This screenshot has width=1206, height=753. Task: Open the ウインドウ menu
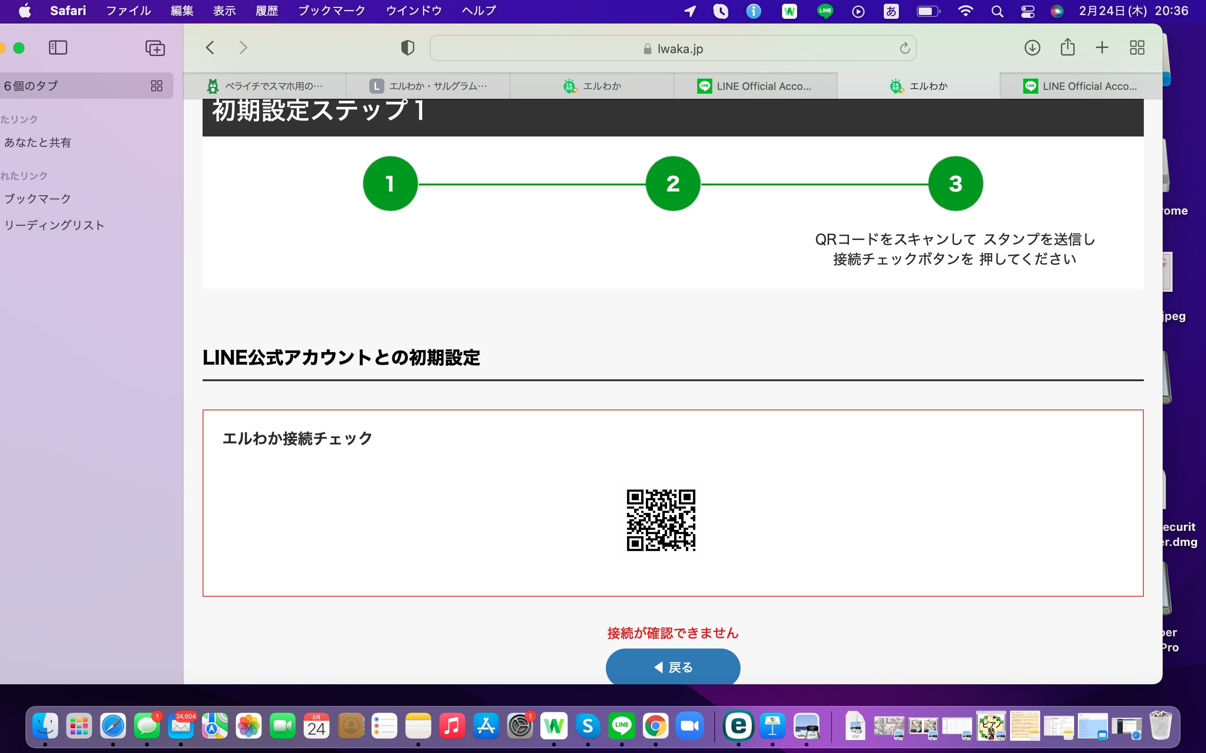coord(414,10)
